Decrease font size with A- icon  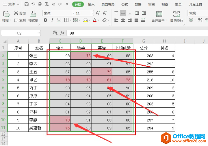point(105,13)
